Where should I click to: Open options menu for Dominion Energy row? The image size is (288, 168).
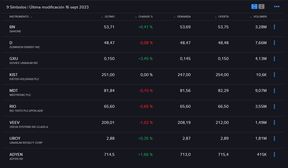pyautogui.click(x=274, y=43)
